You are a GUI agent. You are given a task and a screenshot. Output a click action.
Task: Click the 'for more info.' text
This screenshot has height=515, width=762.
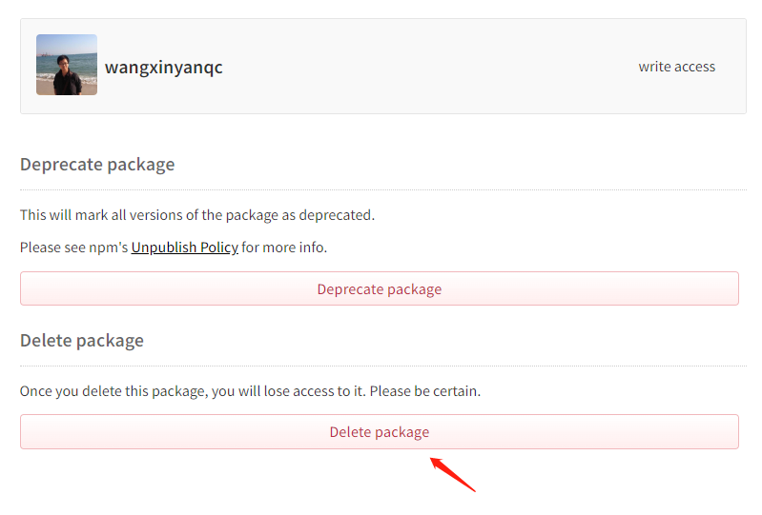pos(284,248)
